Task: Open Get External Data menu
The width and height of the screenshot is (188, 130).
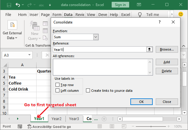Action: click(x=12, y=30)
